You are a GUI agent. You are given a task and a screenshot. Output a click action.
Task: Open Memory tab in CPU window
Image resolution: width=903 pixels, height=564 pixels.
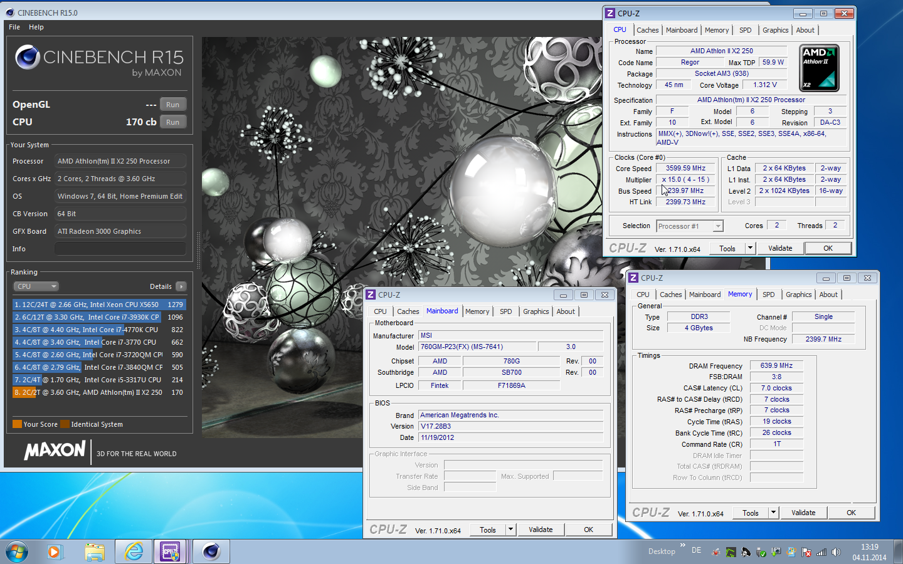[717, 30]
